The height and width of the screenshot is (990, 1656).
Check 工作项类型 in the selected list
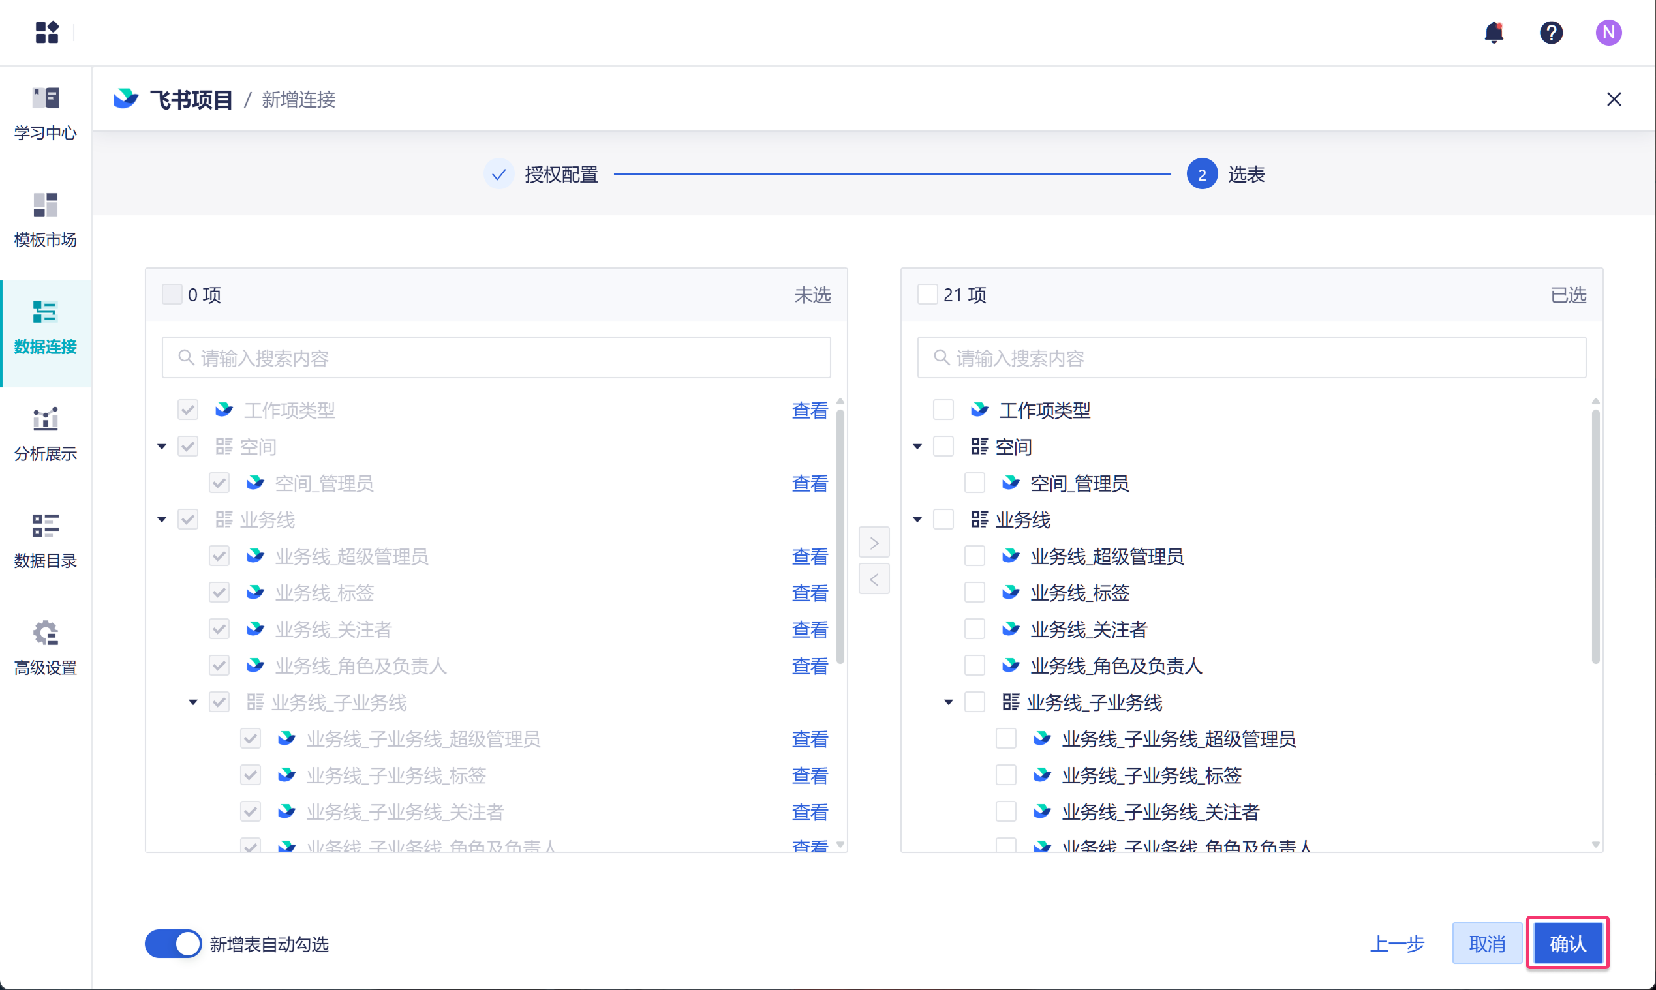pos(942,410)
